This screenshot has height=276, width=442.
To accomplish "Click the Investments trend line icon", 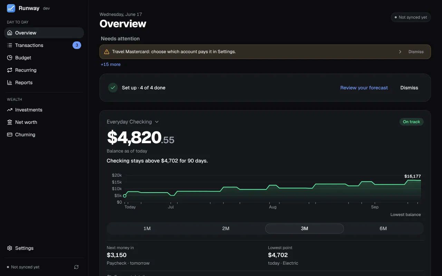I will pyautogui.click(x=10, y=110).
